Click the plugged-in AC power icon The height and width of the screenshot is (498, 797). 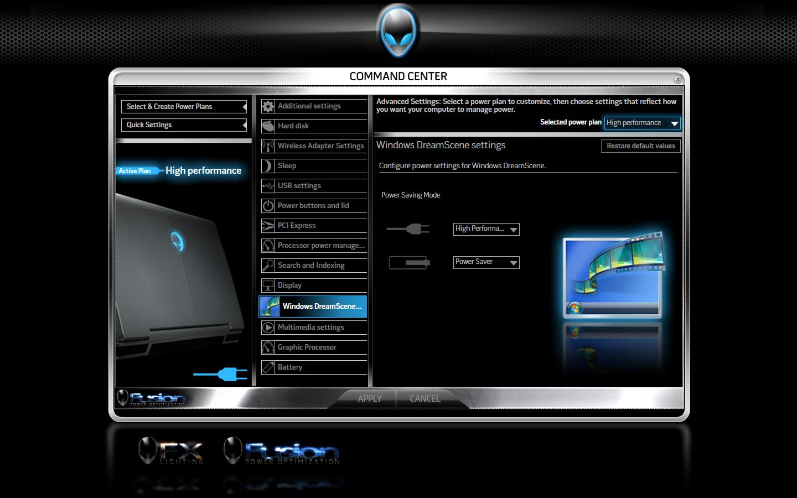[x=408, y=229]
